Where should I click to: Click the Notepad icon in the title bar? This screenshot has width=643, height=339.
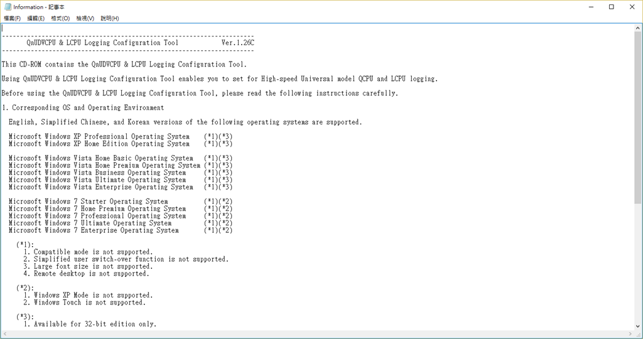coord(8,7)
